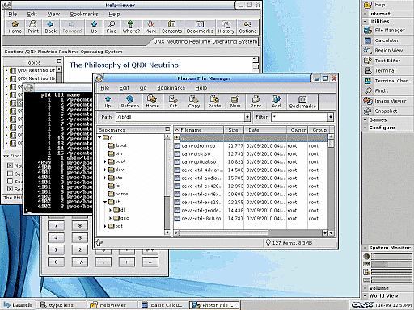Image resolution: width=414 pixels, height=310 pixels.
Task: Open the Path dropdown in File Manager
Action: pyautogui.click(x=247, y=117)
